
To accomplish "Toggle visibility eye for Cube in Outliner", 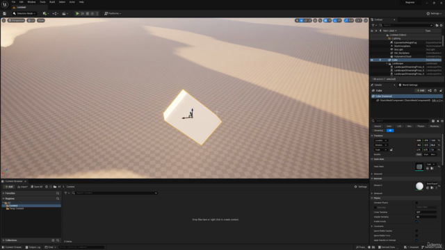I will pos(372,60).
